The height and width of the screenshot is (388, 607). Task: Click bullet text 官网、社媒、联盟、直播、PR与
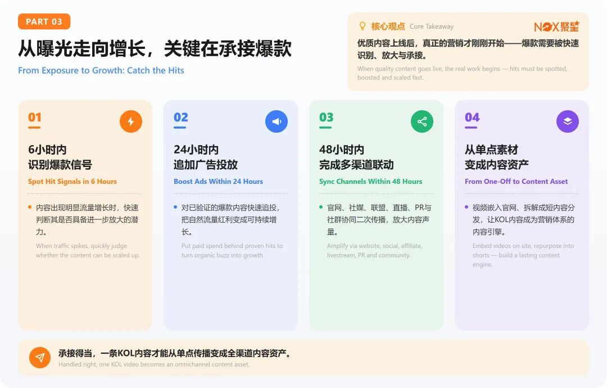[379, 219]
